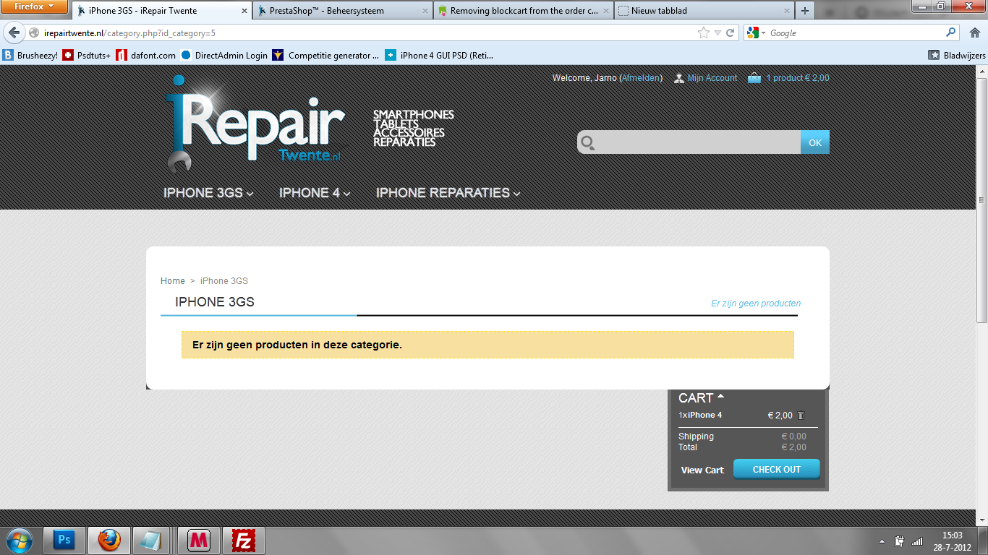The image size is (988, 555).
Task: Click the IPHONE 3GS category heading
Action: 215,302
